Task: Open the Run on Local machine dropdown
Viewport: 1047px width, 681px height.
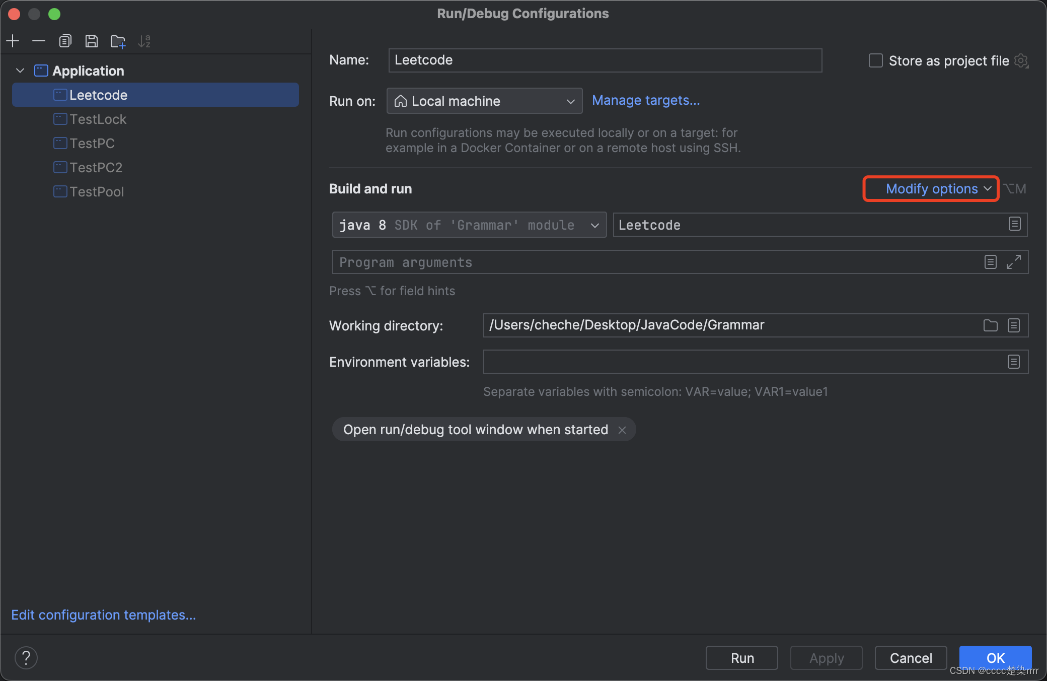Action: pos(484,101)
